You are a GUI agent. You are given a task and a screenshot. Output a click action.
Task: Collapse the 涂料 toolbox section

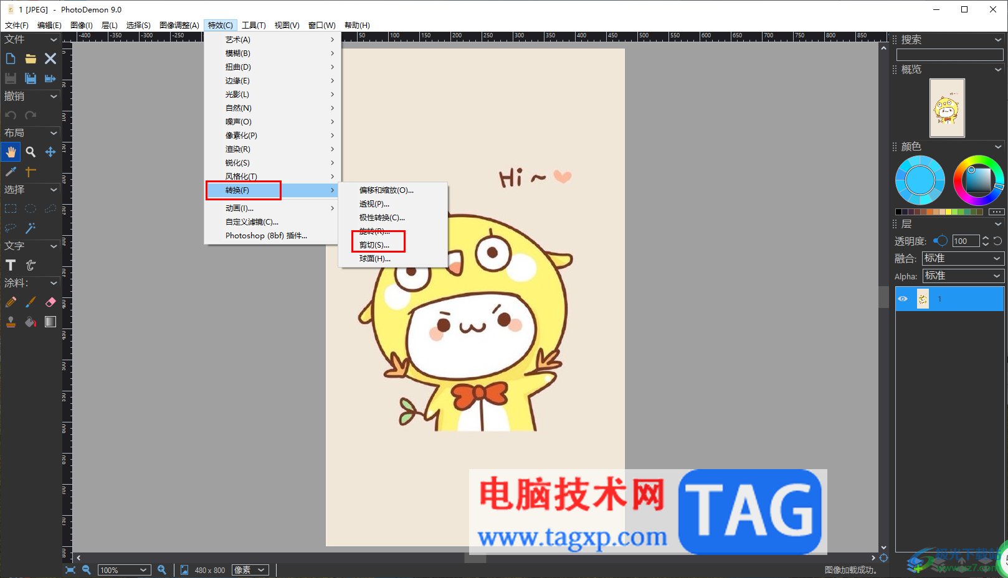coord(54,283)
